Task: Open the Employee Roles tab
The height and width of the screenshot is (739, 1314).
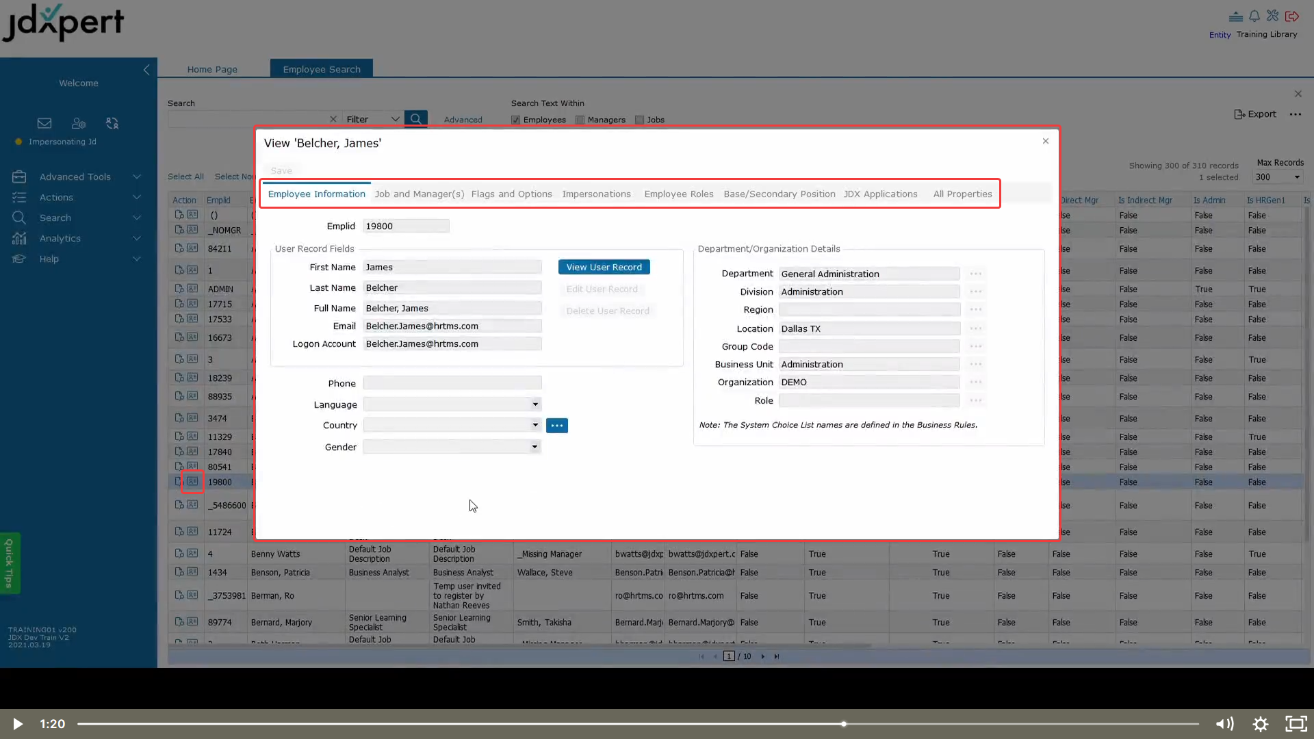Action: click(678, 194)
